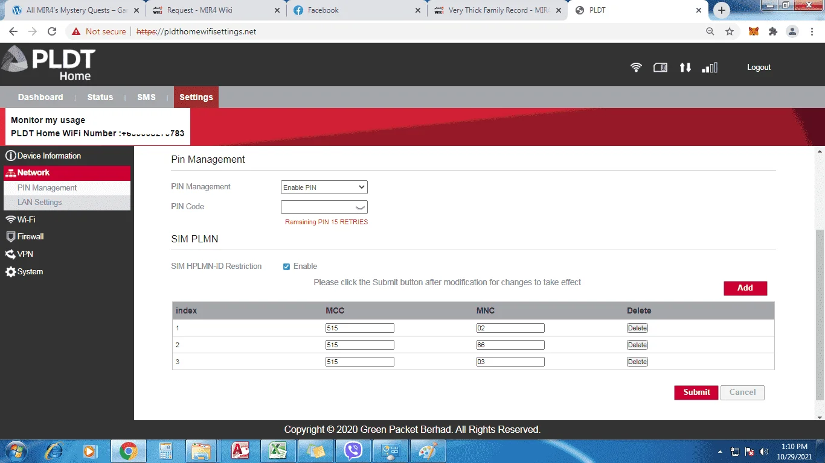
Task: Open the MetaMask fox extension
Action: (x=753, y=31)
